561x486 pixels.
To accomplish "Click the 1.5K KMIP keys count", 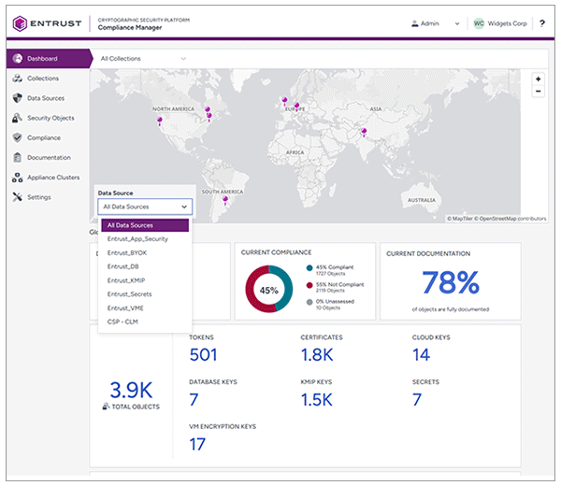I will coord(317,399).
